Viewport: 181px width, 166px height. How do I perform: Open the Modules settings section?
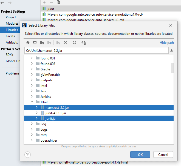pos(12,24)
